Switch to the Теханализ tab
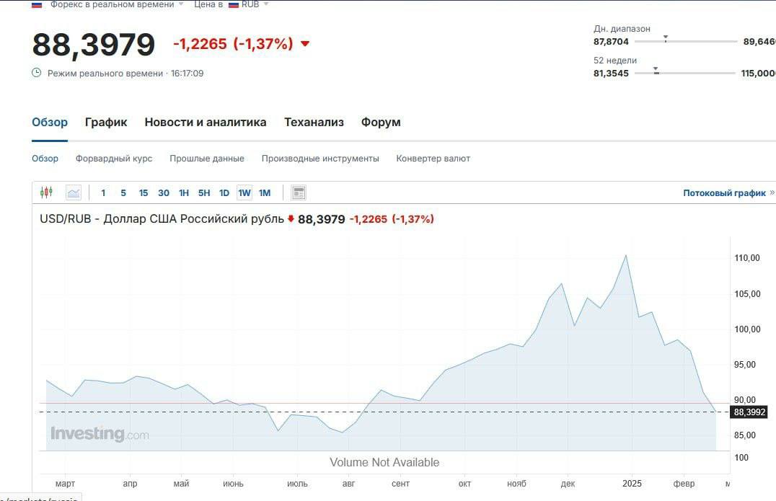This screenshot has width=776, height=501. [x=314, y=122]
